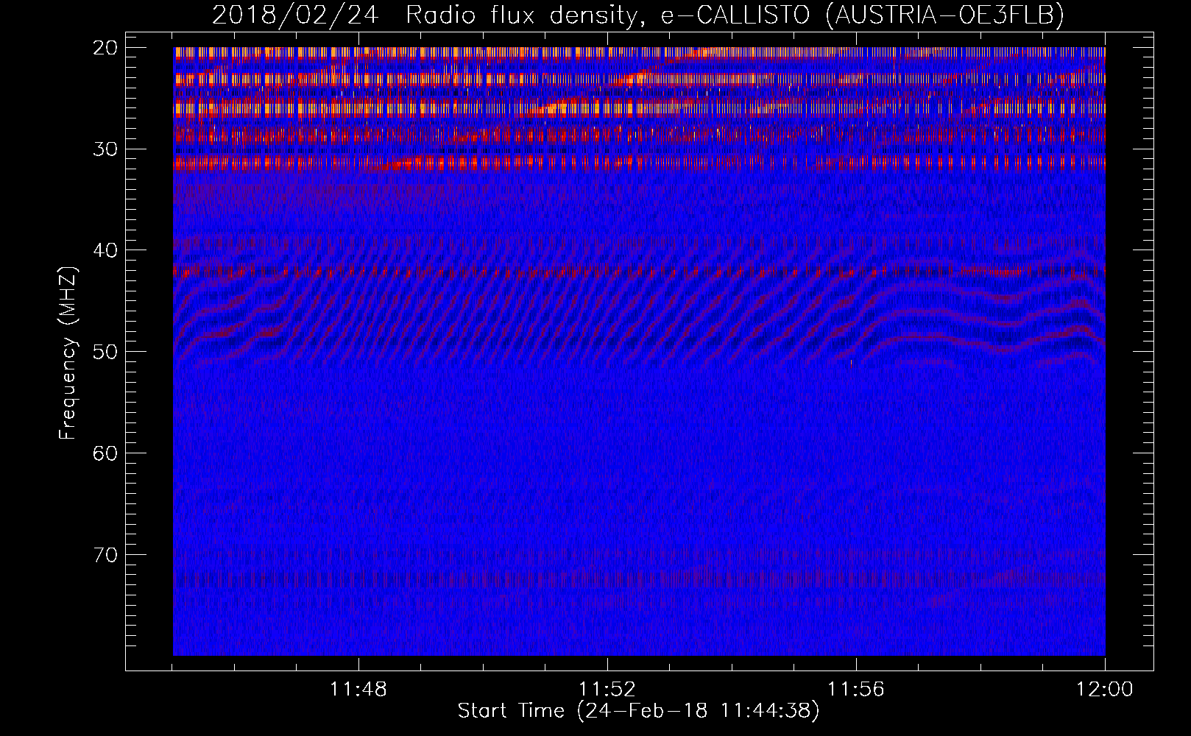
Task: Click the 60 MHz frequency tick label
Action: 106,453
